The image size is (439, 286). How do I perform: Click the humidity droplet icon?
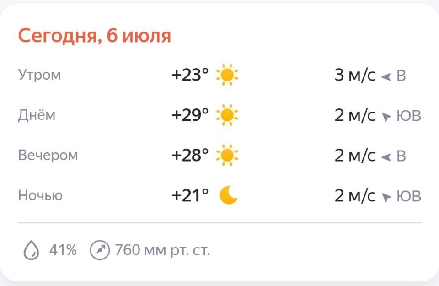tap(31, 251)
